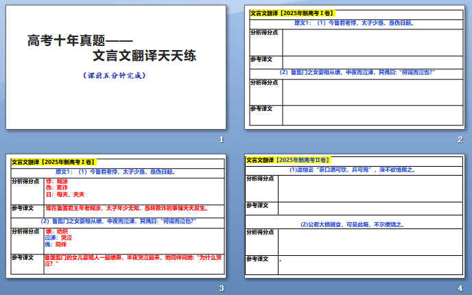Click the slide number 2 label

click(460, 140)
